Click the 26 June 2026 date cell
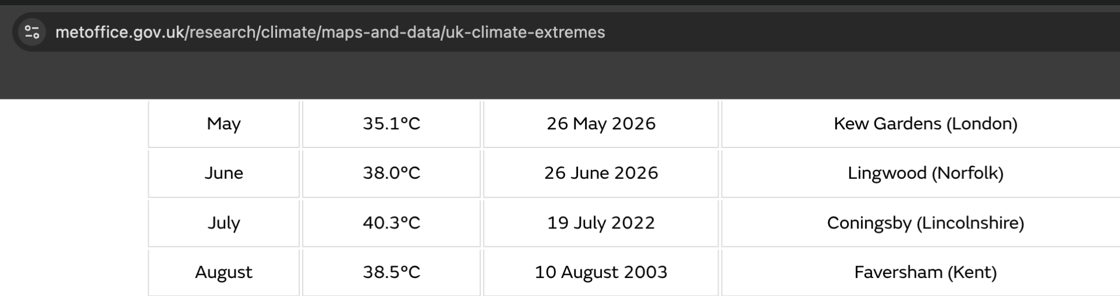This screenshot has width=1120, height=296. pyautogui.click(x=601, y=173)
